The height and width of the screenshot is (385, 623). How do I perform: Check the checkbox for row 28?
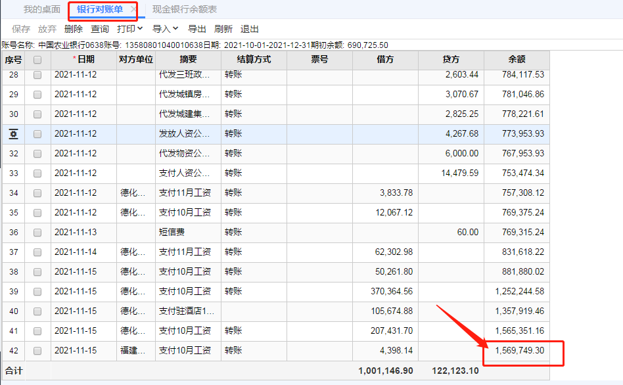coord(37,75)
